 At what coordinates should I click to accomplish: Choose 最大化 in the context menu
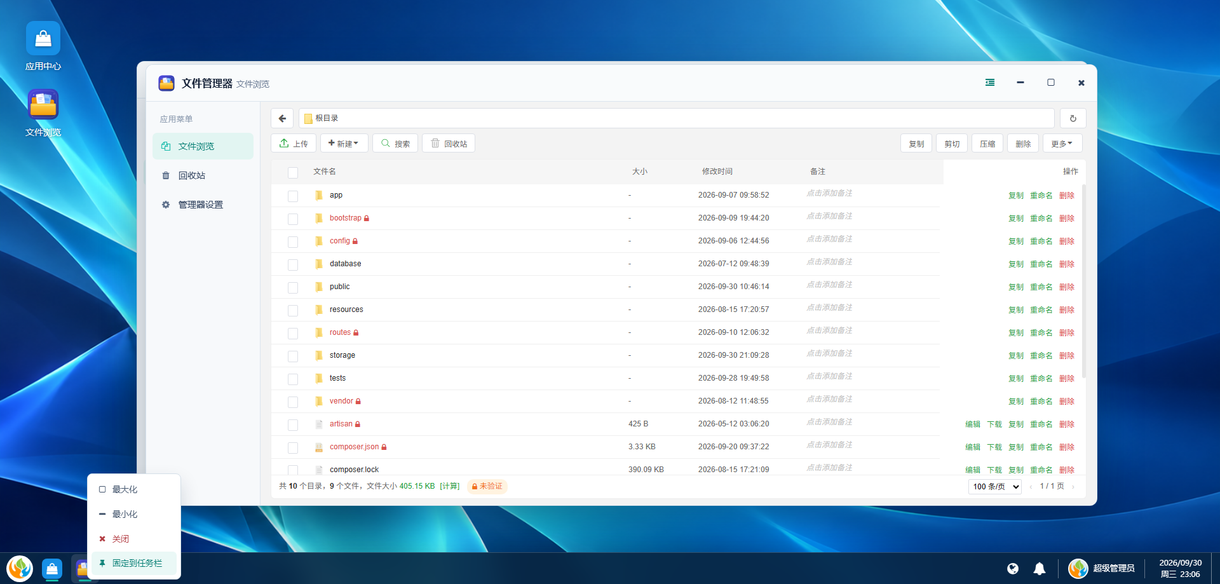tap(134, 489)
